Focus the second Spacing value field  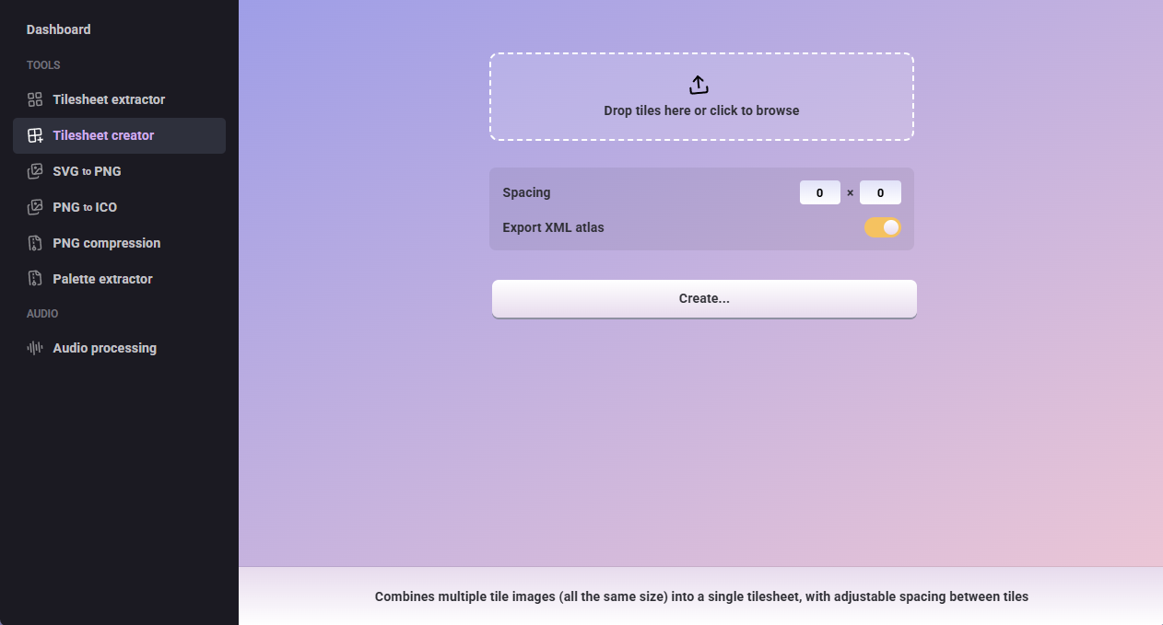tap(880, 192)
